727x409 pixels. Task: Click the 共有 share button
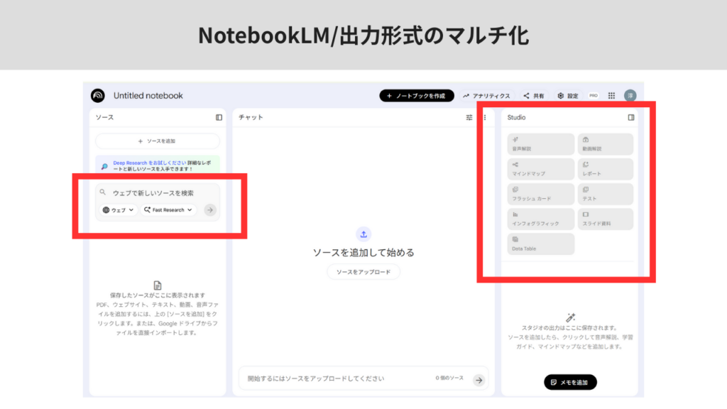[x=534, y=96]
